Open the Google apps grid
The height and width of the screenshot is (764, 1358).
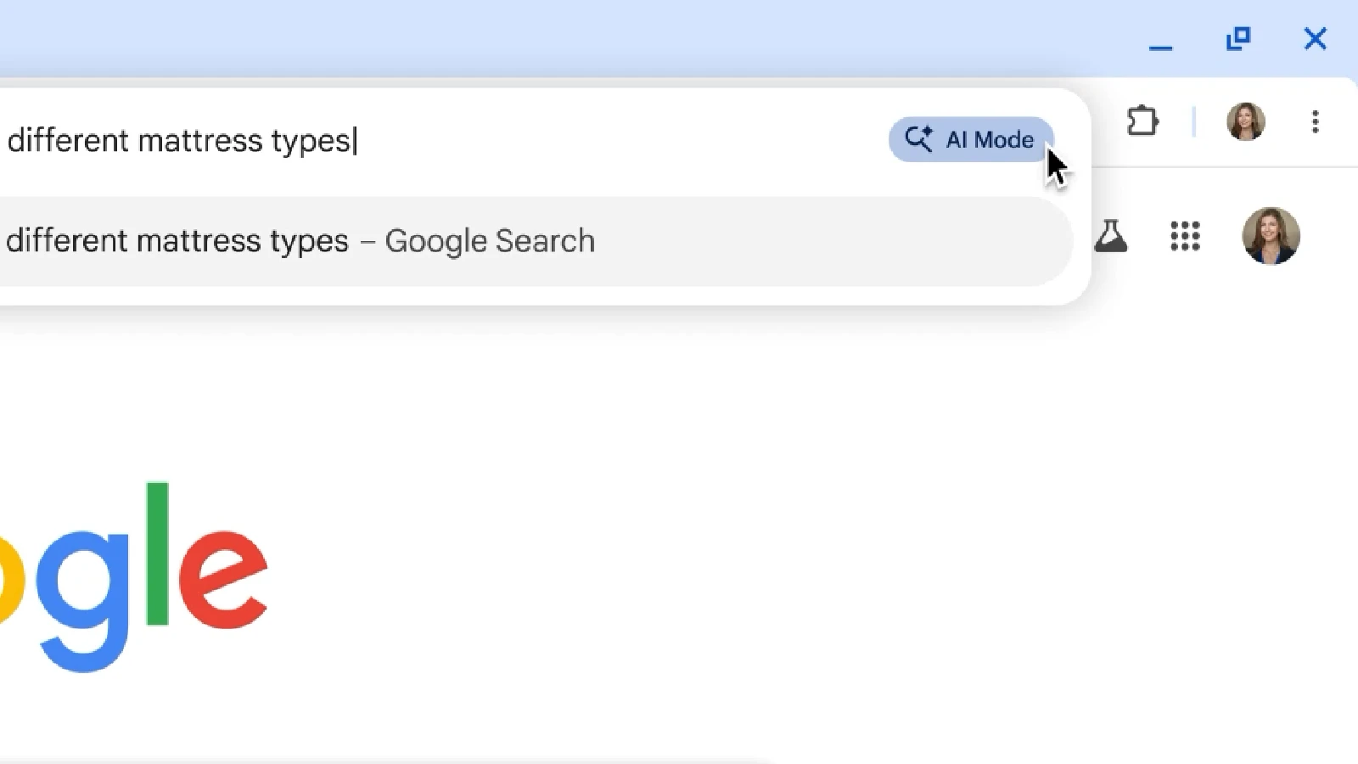click(x=1185, y=236)
